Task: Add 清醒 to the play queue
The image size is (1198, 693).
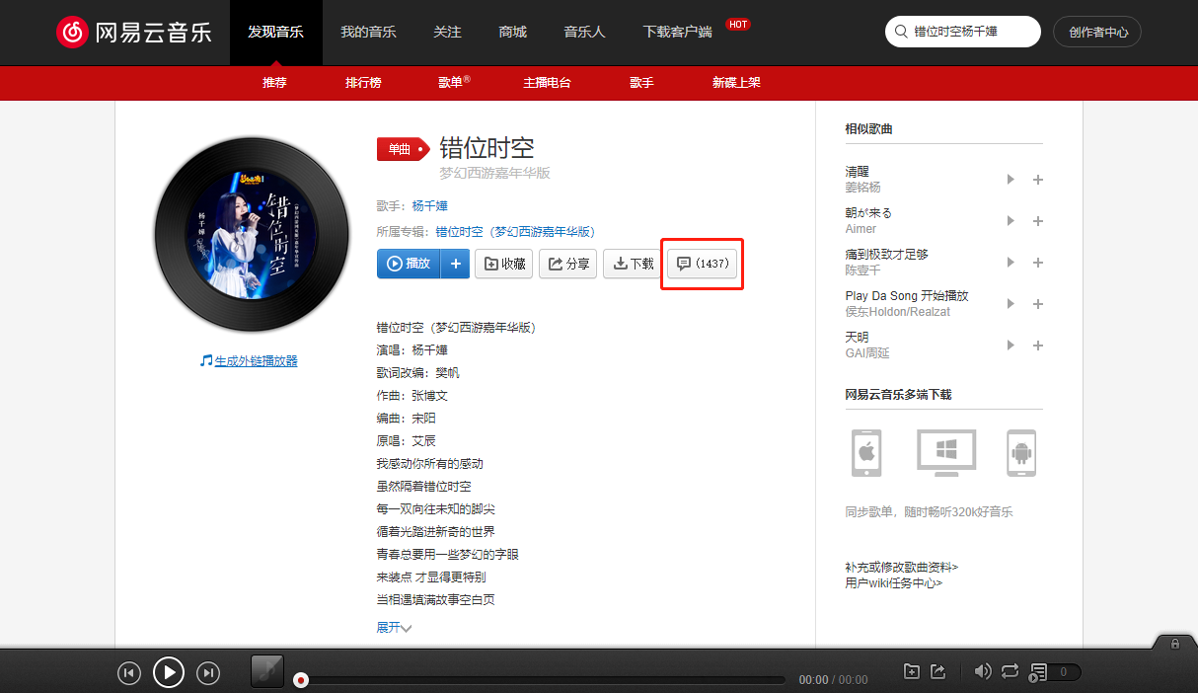Action: [x=1038, y=180]
